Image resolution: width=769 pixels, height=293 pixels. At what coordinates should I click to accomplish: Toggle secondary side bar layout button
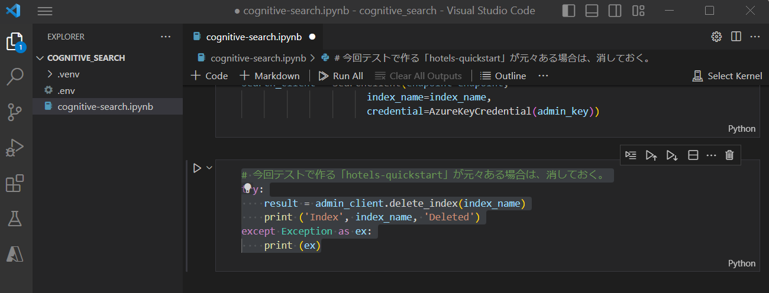(x=615, y=11)
